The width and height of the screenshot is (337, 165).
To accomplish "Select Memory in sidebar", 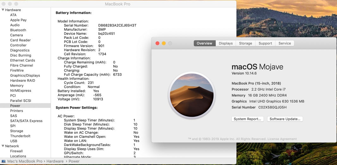I will pyautogui.click(x=17, y=85).
